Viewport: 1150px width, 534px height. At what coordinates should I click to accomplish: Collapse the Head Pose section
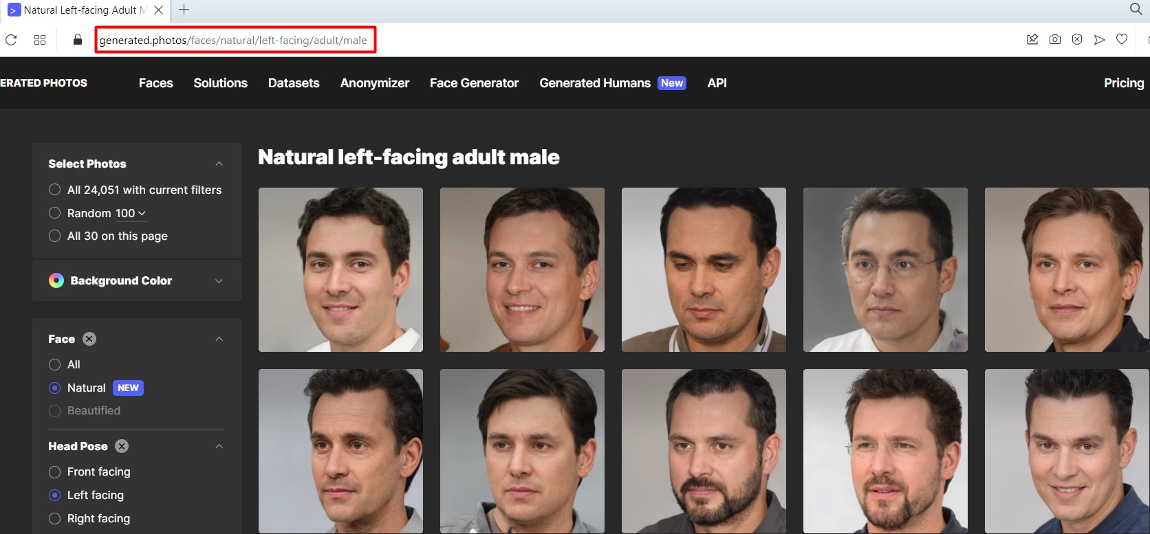[219, 446]
